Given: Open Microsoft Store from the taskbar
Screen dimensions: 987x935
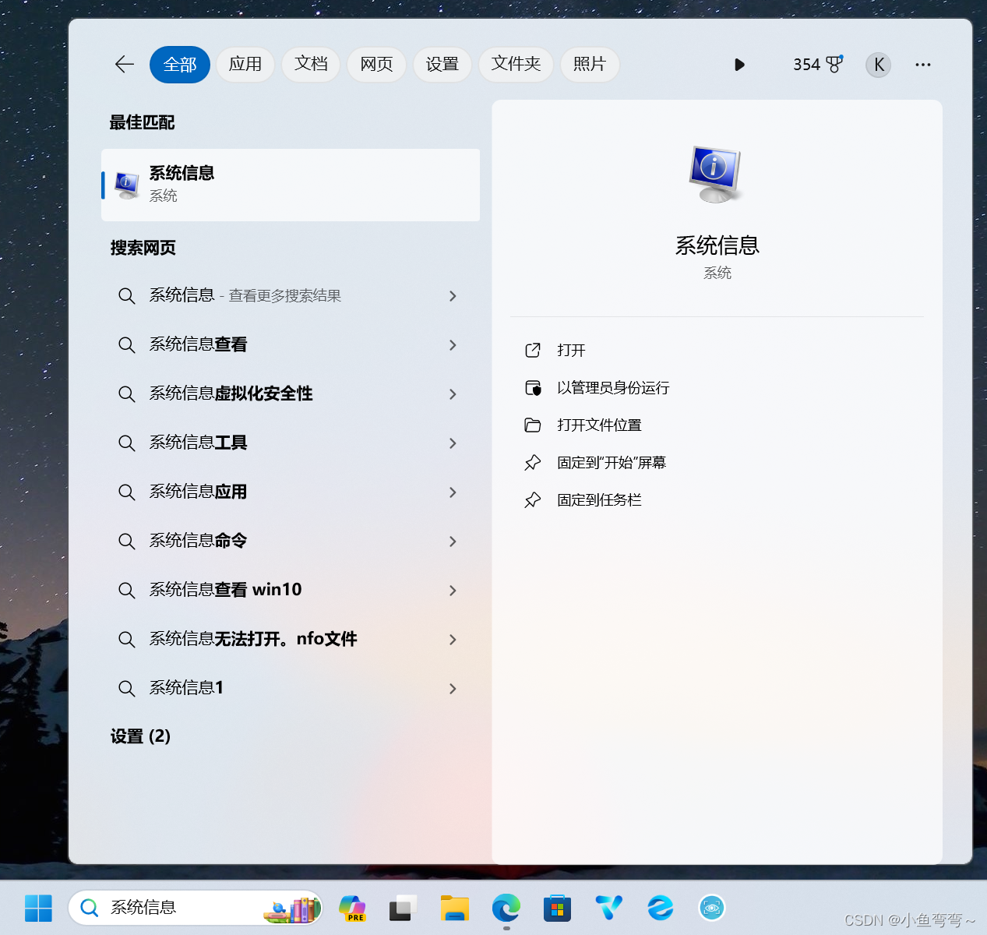Looking at the screenshot, I should click(558, 909).
